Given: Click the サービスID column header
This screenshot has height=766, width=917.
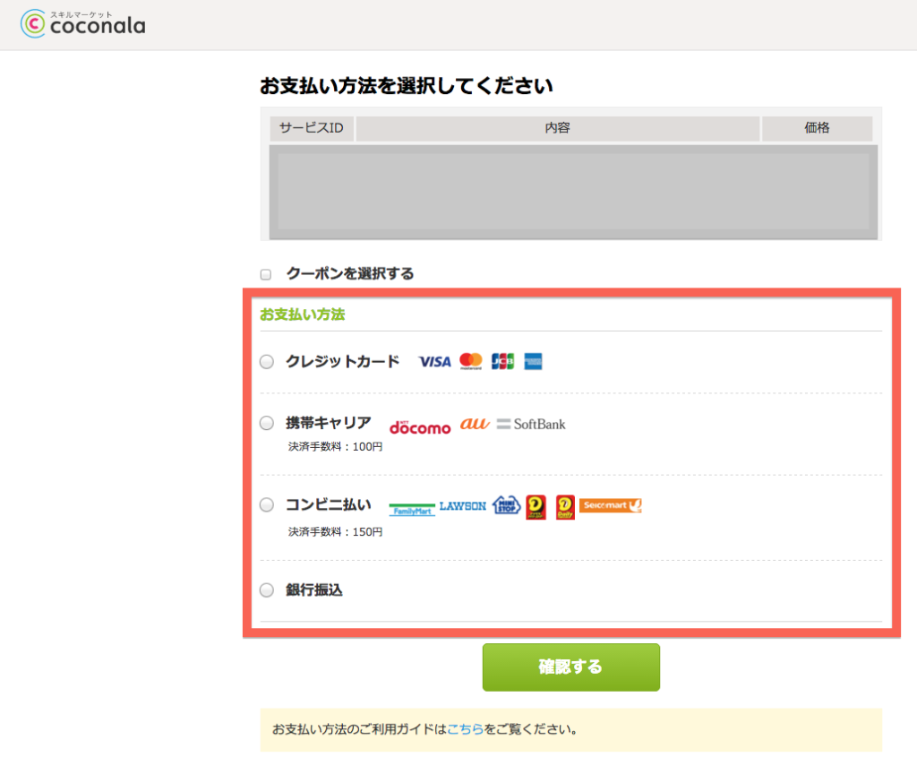Looking at the screenshot, I should pyautogui.click(x=311, y=128).
